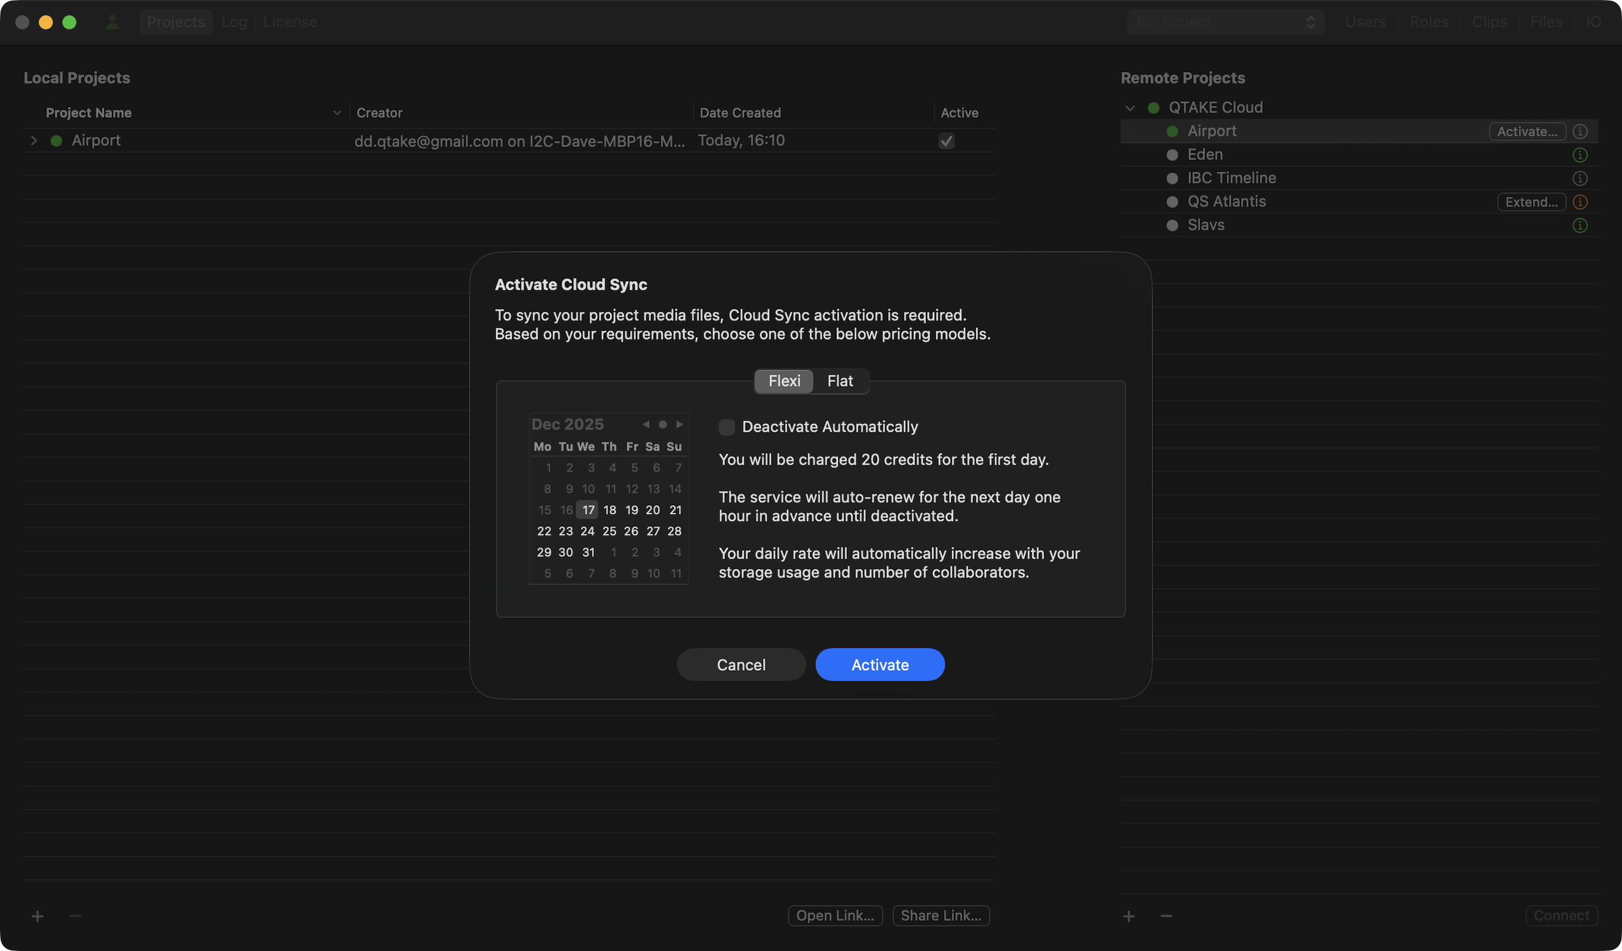
Task: Cancel the Activate Cloud Sync dialog
Action: [741, 665]
